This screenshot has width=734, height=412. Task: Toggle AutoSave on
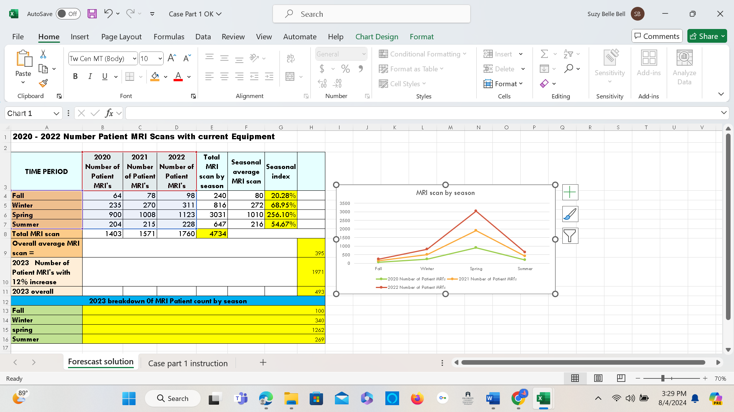pyautogui.click(x=68, y=13)
